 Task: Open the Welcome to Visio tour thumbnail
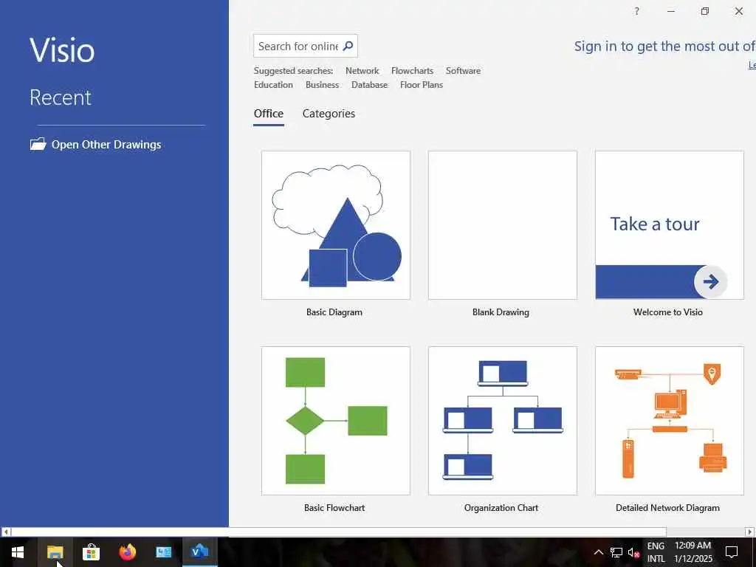click(669, 225)
